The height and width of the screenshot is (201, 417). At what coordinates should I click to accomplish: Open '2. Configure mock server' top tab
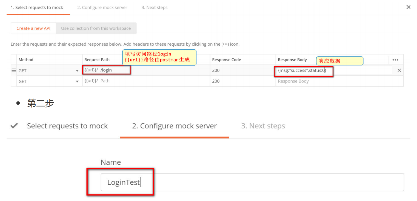[102, 7]
